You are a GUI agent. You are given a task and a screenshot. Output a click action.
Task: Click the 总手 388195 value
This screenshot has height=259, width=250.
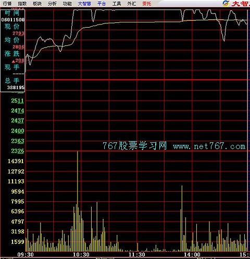point(16,88)
